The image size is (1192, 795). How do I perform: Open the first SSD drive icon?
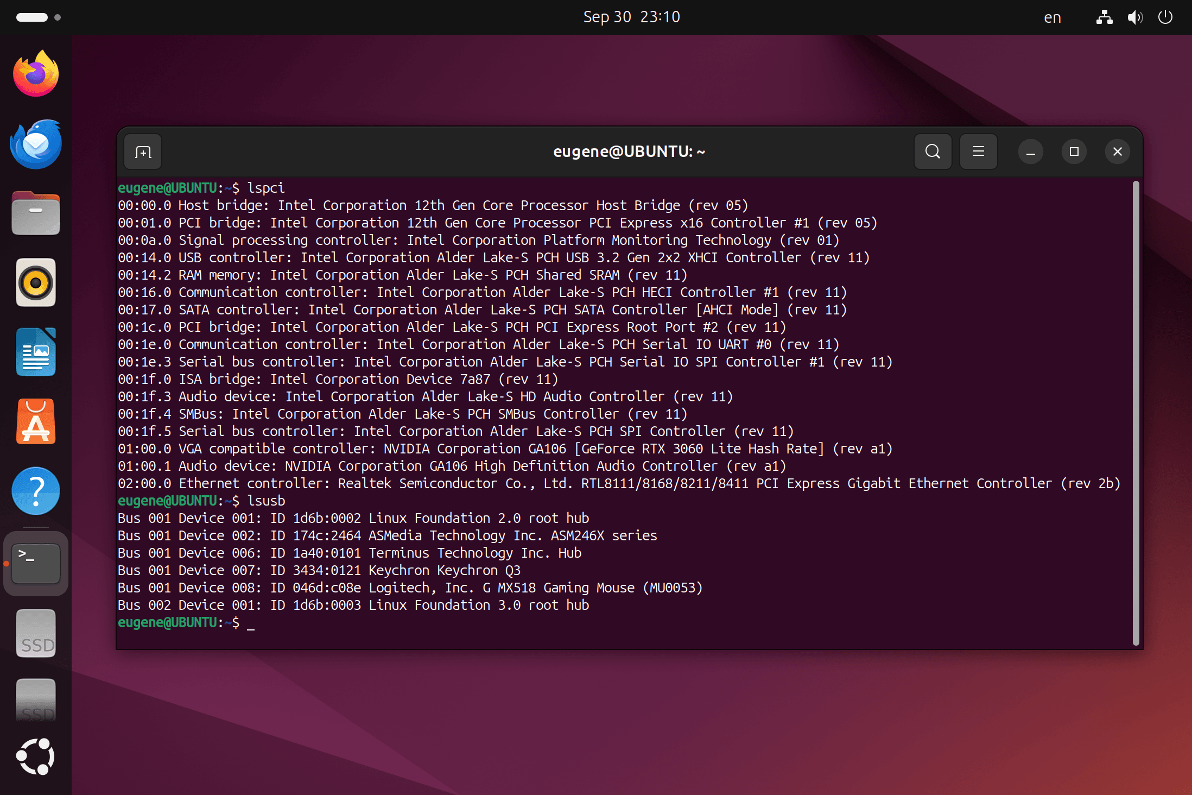[36, 633]
